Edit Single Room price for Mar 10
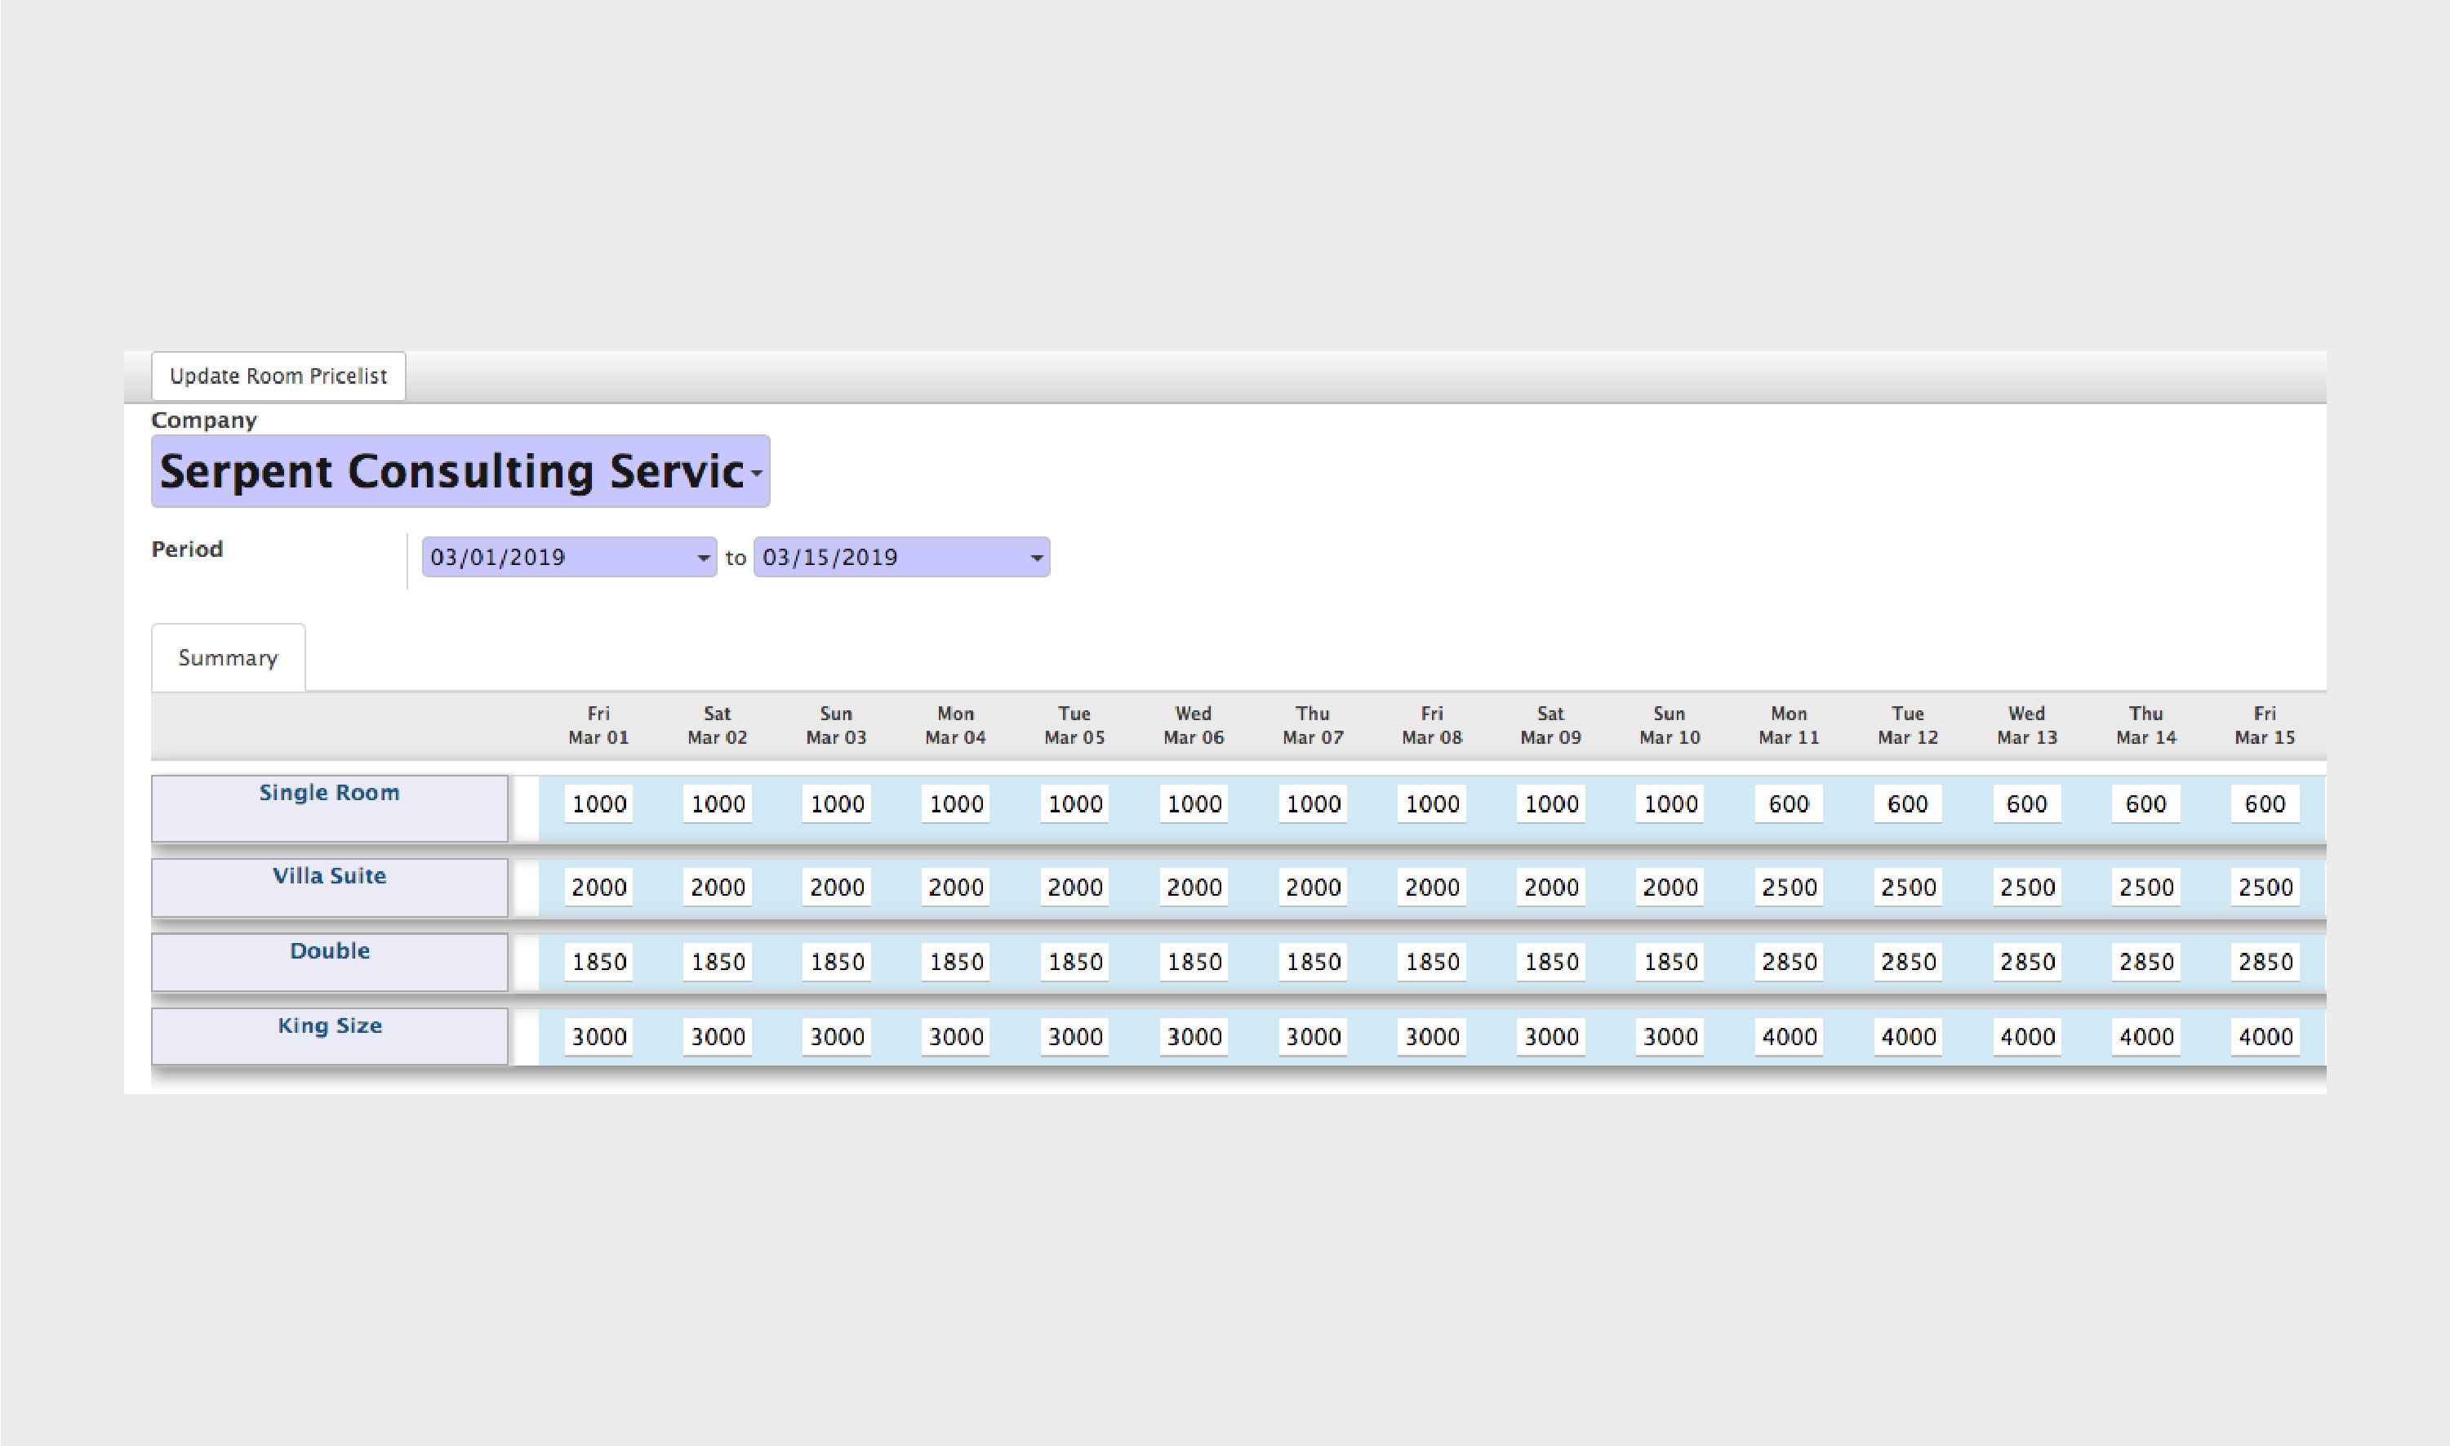The image size is (2450, 1446). (1670, 804)
